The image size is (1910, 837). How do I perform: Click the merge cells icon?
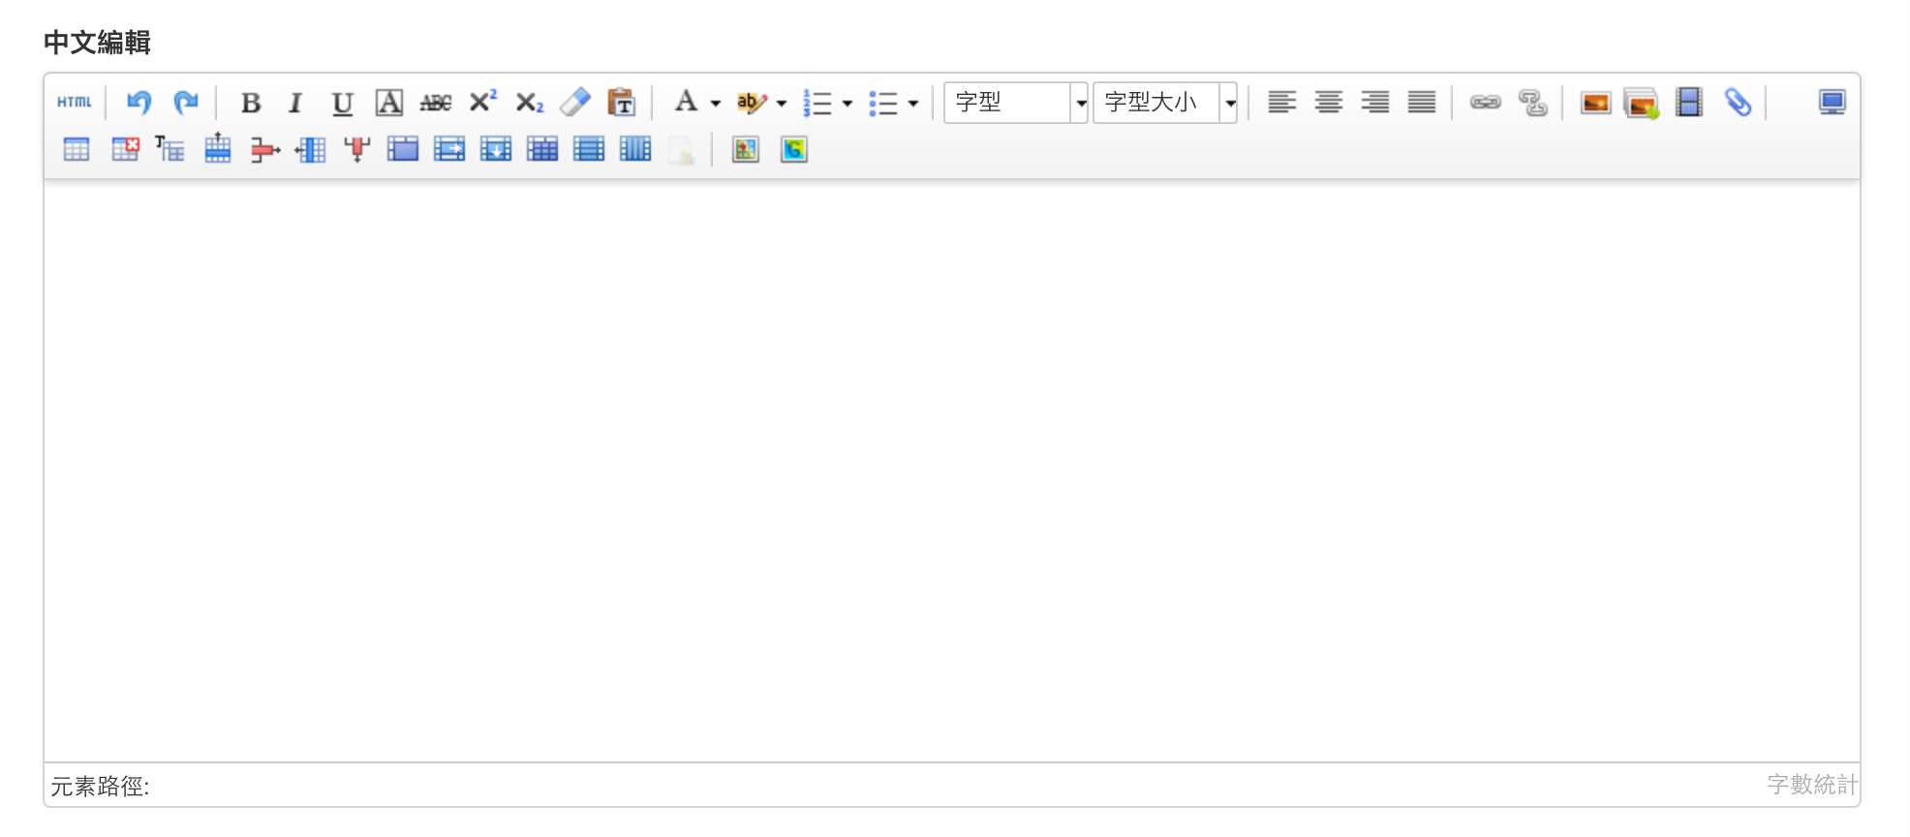pos(403,149)
